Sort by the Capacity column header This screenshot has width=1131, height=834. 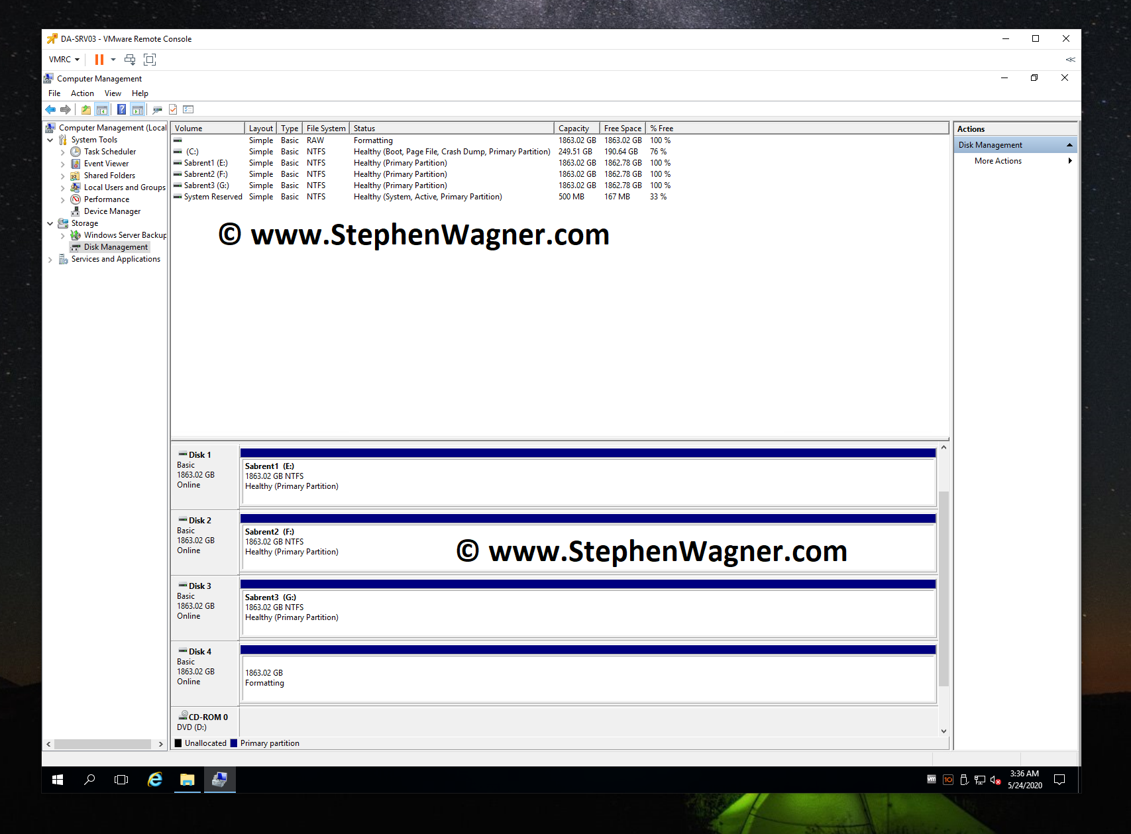pyautogui.click(x=576, y=129)
